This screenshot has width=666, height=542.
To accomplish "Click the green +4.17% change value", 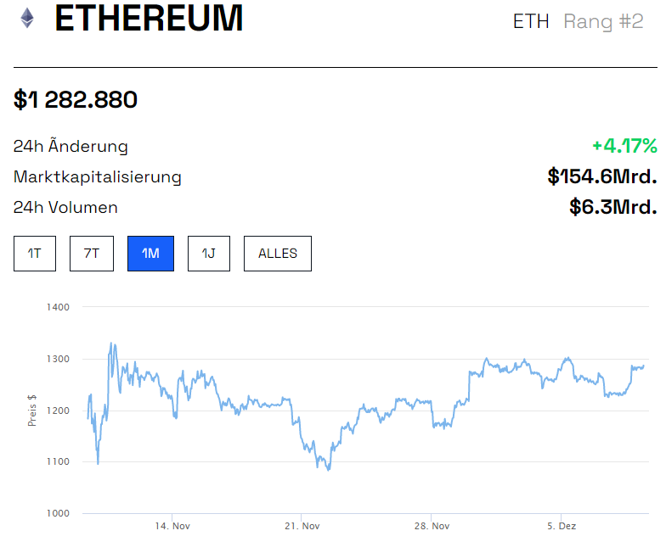I will coord(624,146).
